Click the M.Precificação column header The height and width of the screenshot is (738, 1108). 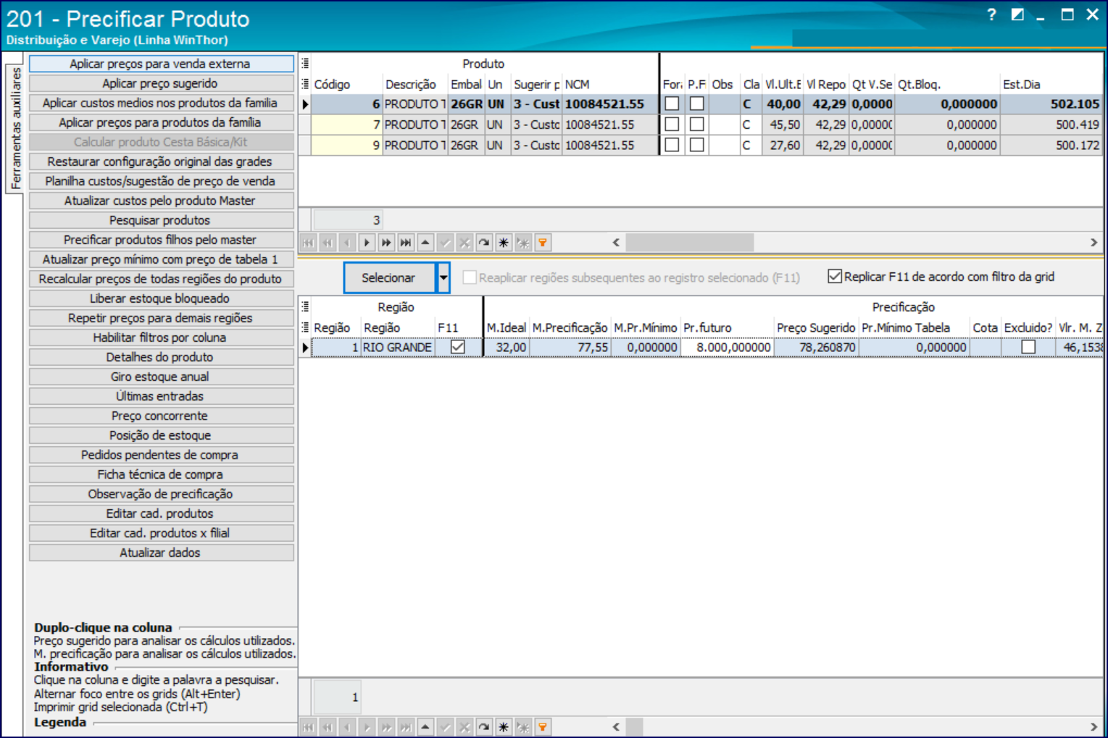(x=570, y=327)
